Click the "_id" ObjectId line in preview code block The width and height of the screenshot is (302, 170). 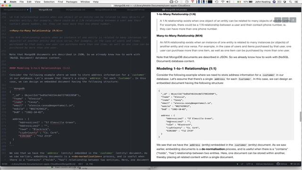(189, 94)
